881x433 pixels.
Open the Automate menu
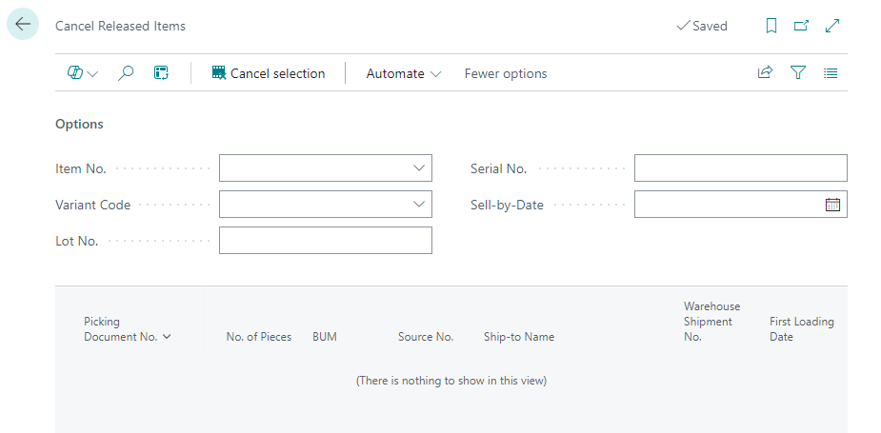click(404, 73)
